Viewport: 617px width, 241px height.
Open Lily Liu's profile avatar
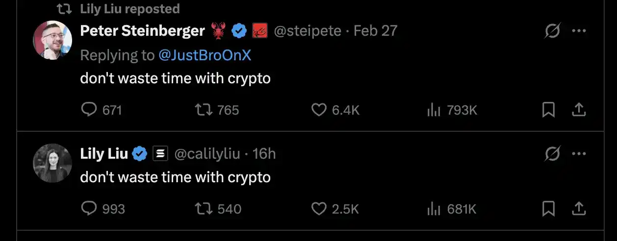(52, 163)
